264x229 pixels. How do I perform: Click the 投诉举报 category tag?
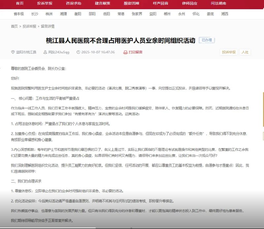point(229,52)
